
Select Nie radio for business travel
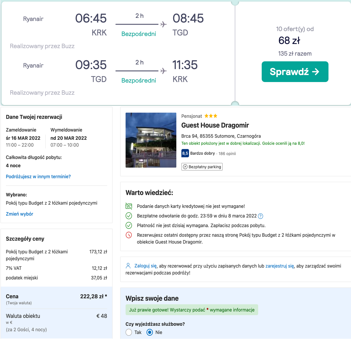[150, 332]
